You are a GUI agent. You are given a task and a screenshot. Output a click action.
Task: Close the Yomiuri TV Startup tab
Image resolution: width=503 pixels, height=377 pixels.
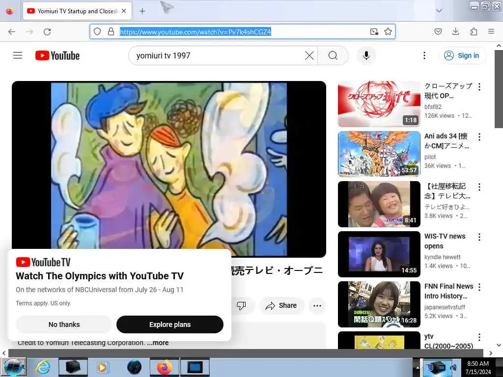click(124, 11)
